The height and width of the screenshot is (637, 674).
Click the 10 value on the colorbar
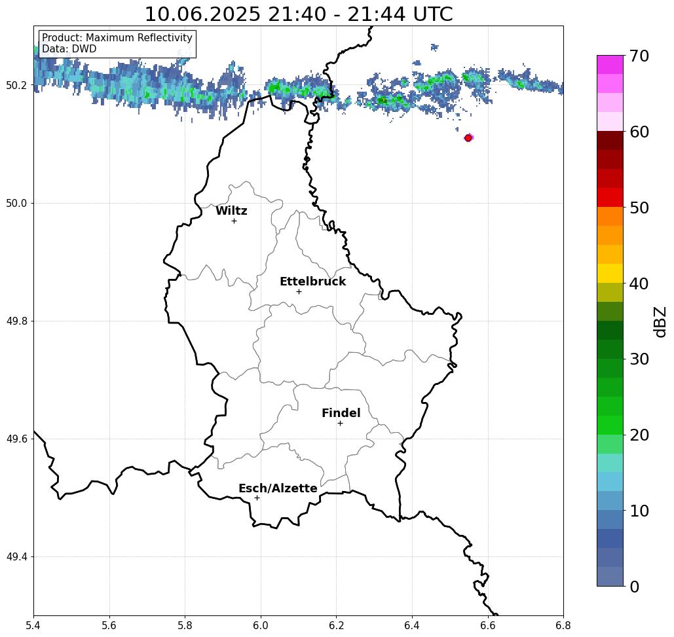pyautogui.click(x=639, y=511)
